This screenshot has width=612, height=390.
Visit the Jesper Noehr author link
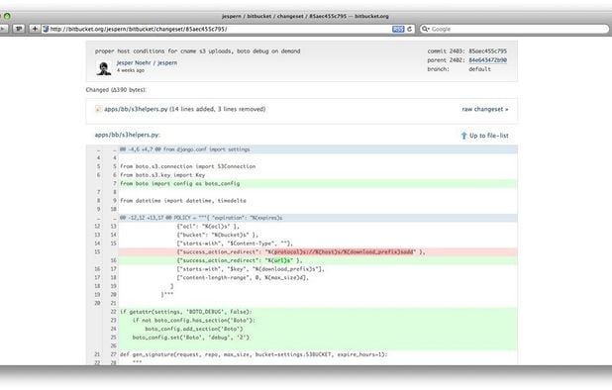tap(134, 62)
